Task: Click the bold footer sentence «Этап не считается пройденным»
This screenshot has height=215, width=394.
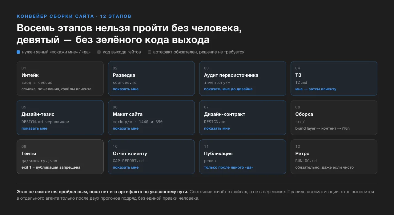Action: [x=103, y=192]
